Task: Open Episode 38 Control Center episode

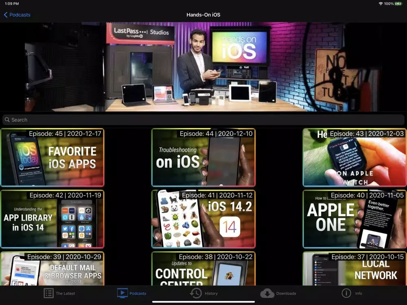Action: point(203,269)
